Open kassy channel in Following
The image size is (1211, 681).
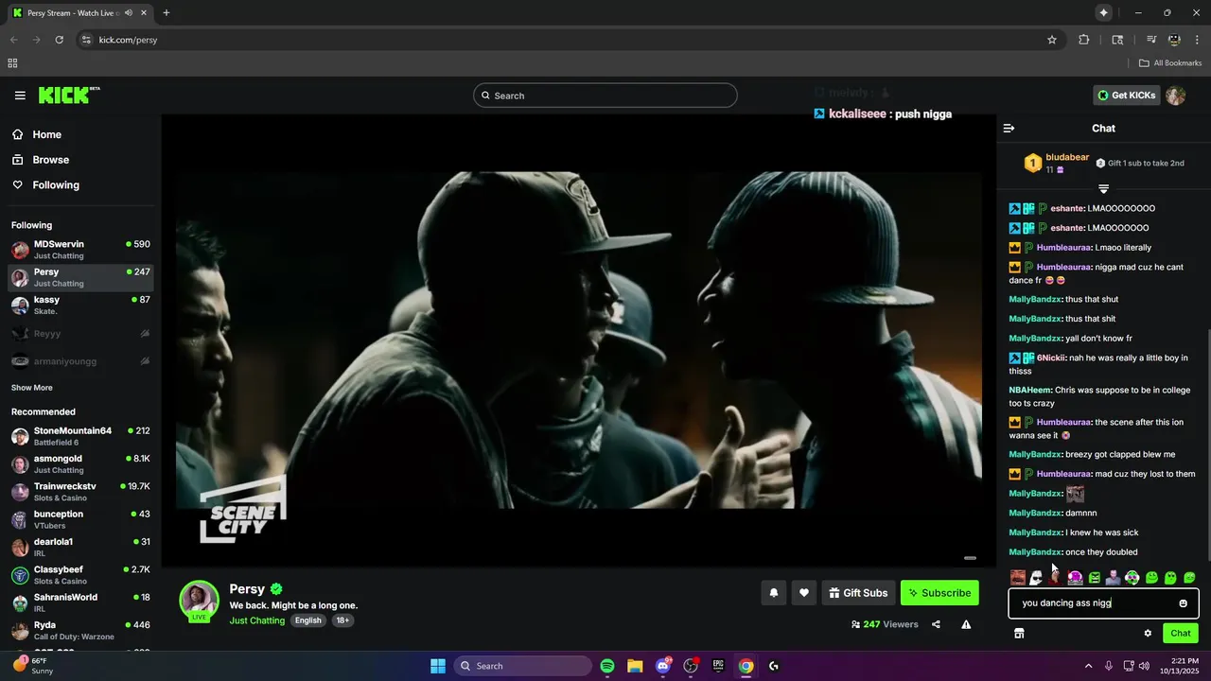pos(80,306)
